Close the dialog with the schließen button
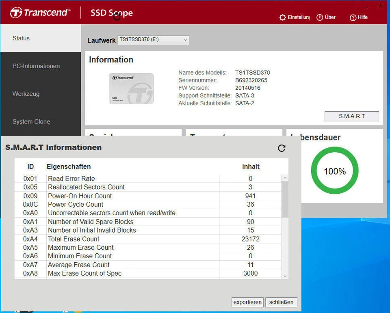Viewport: 390px width, 313px height. click(281, 302)
